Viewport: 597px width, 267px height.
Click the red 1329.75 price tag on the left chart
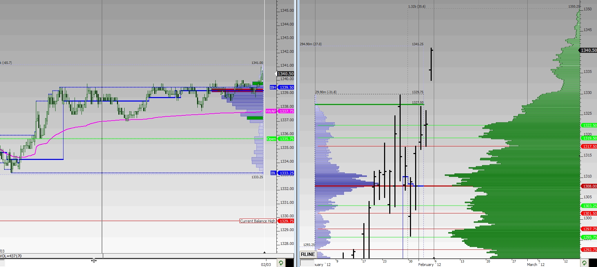click(x=286, y=221)
